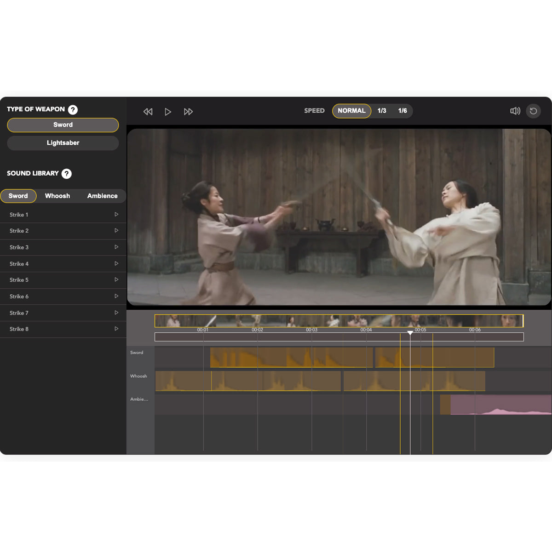The width and height of the screenshot is (552, 552).
Task: Preview the Strike 1 sound
Action: [x=116, y=215]
